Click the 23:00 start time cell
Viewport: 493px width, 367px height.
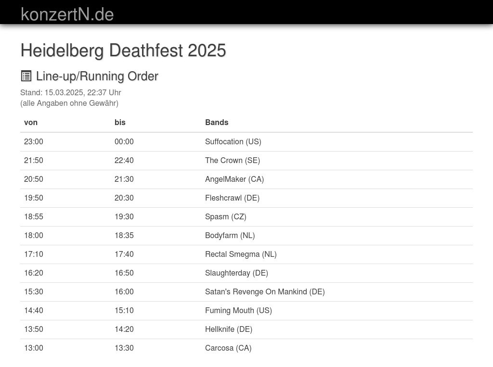pos(34,141)
